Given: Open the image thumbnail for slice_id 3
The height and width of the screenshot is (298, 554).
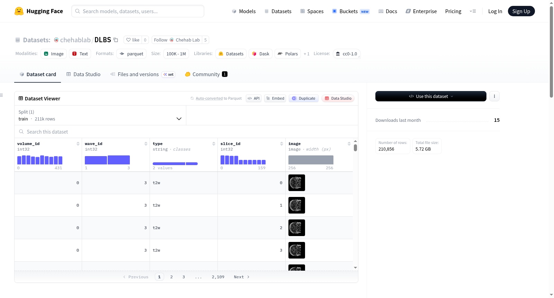Looking at the screenshot, I should (297, 250).
